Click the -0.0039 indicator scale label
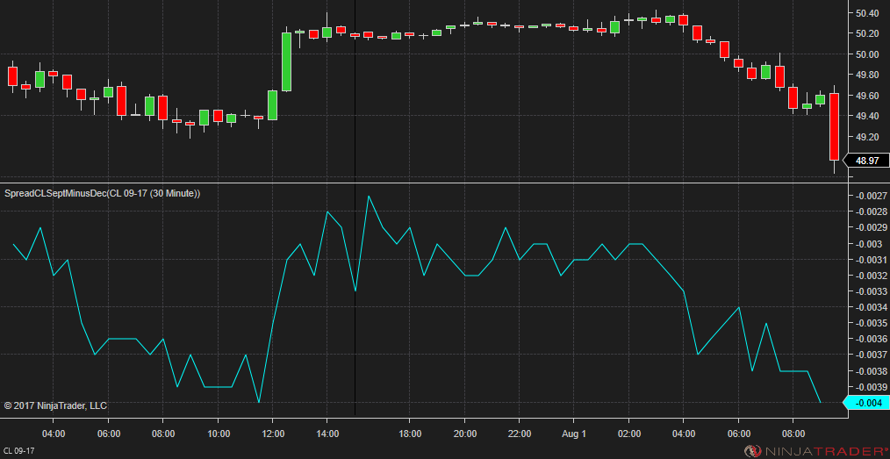Image resolution: width=890 pixels, height=459 pixels. 870,387
